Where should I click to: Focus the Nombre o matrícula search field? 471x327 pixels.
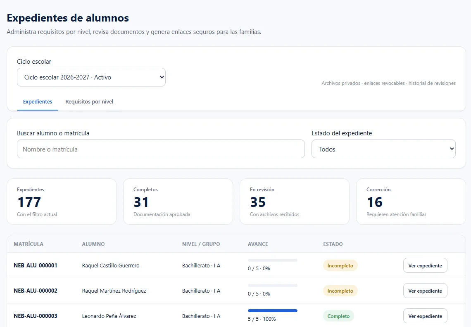161,149
